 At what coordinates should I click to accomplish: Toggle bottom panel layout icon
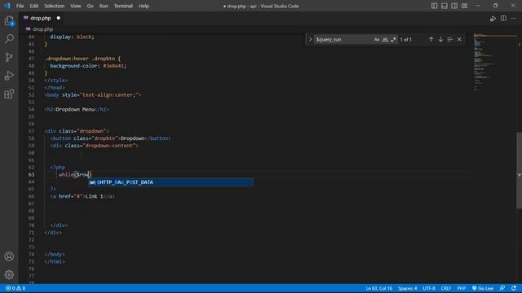click(444, 6)
